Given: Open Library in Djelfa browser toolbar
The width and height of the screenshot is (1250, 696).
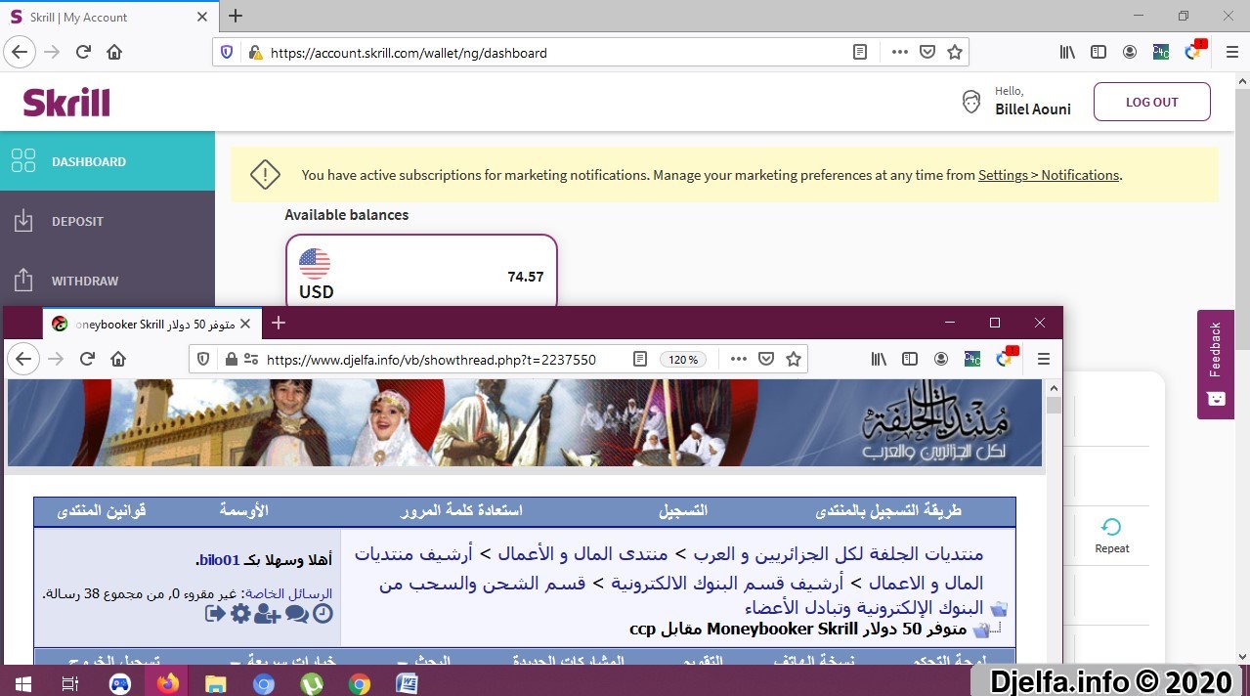Looking at the screenshot, I should [879, 359].
